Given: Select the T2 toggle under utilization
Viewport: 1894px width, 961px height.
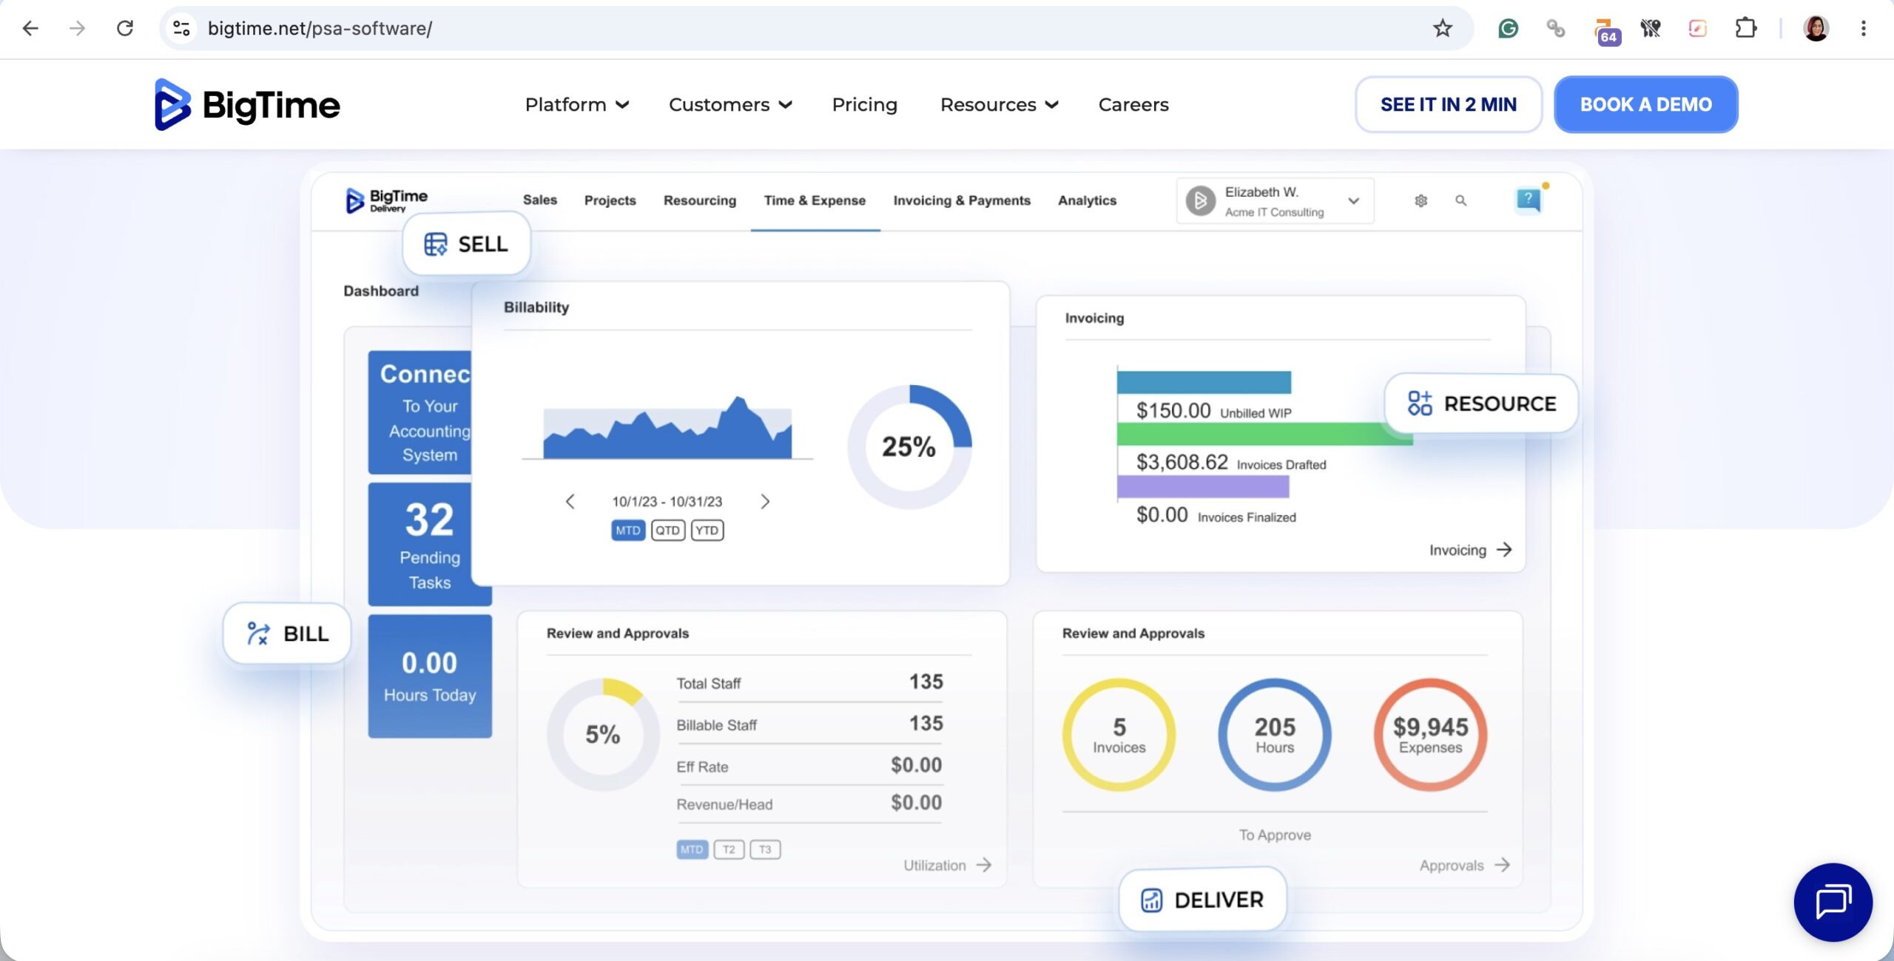Looking at the screenshot, I should coord(729,849).
